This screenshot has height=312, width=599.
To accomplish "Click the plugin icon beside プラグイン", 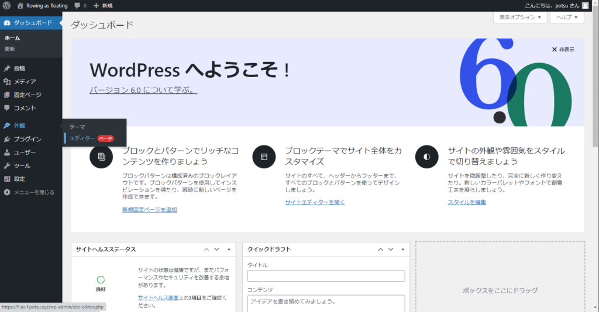I will (7, 139).
